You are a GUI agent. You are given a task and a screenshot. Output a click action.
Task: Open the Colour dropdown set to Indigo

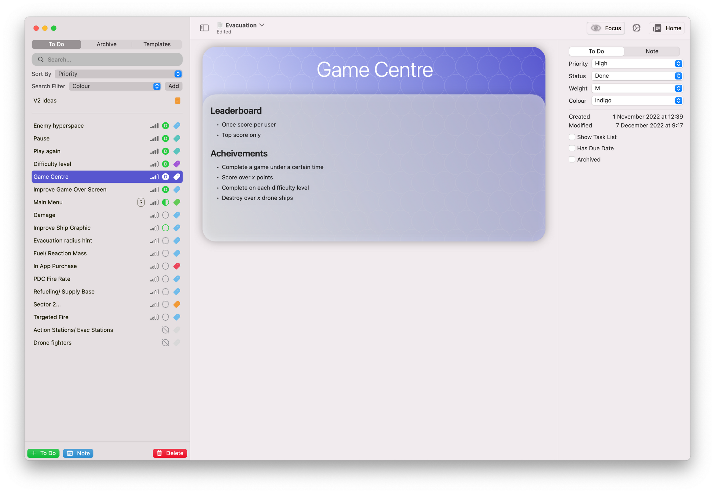coord(636,101)
